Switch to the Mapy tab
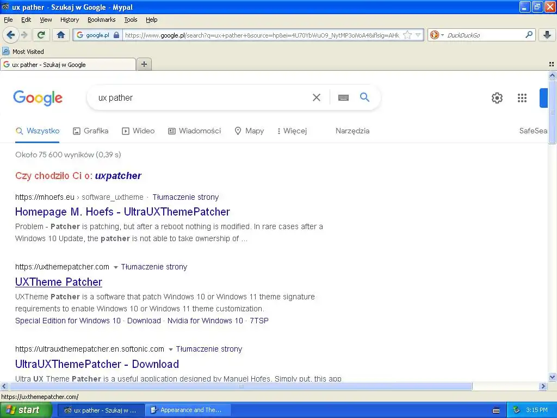557x418 pixels. click(249, 131)
